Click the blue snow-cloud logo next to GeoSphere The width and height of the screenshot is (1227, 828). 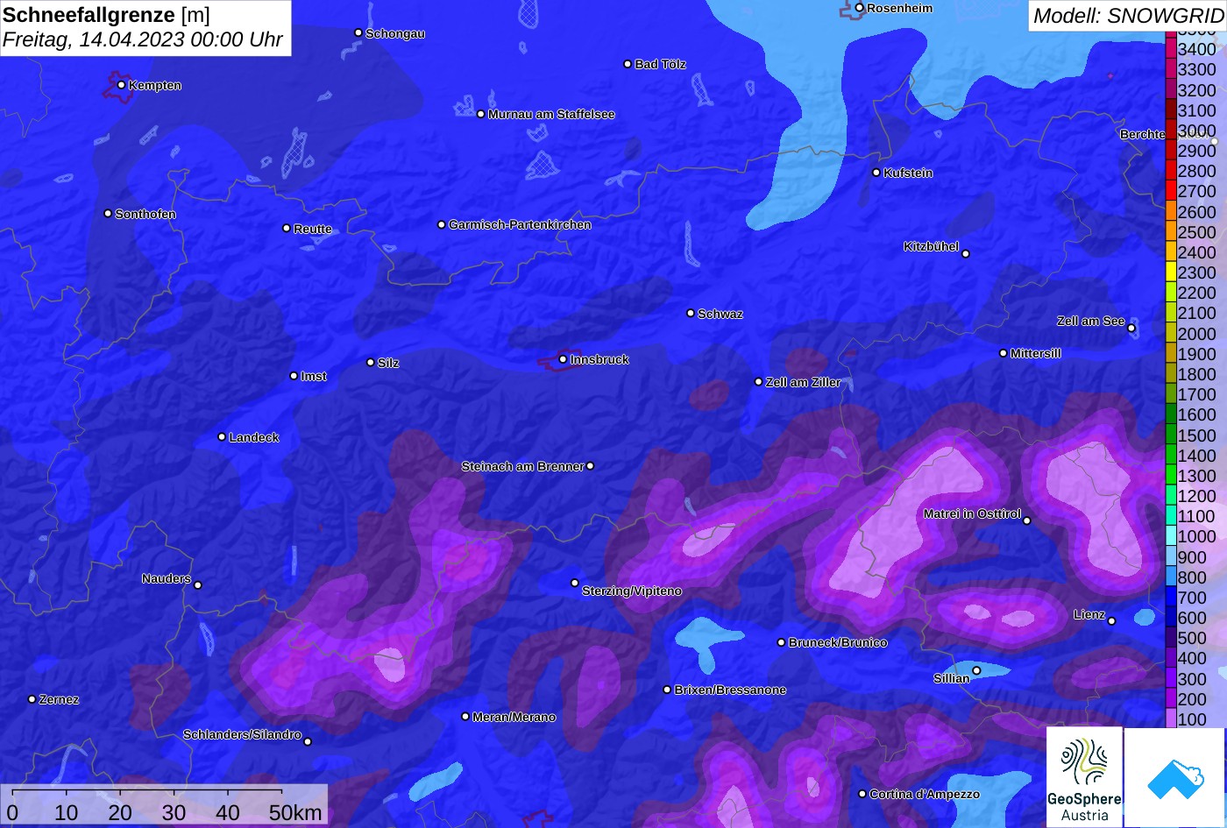(x=1175, y=777)
